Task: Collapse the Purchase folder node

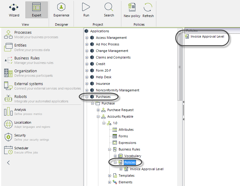Action: click(92, 104)
